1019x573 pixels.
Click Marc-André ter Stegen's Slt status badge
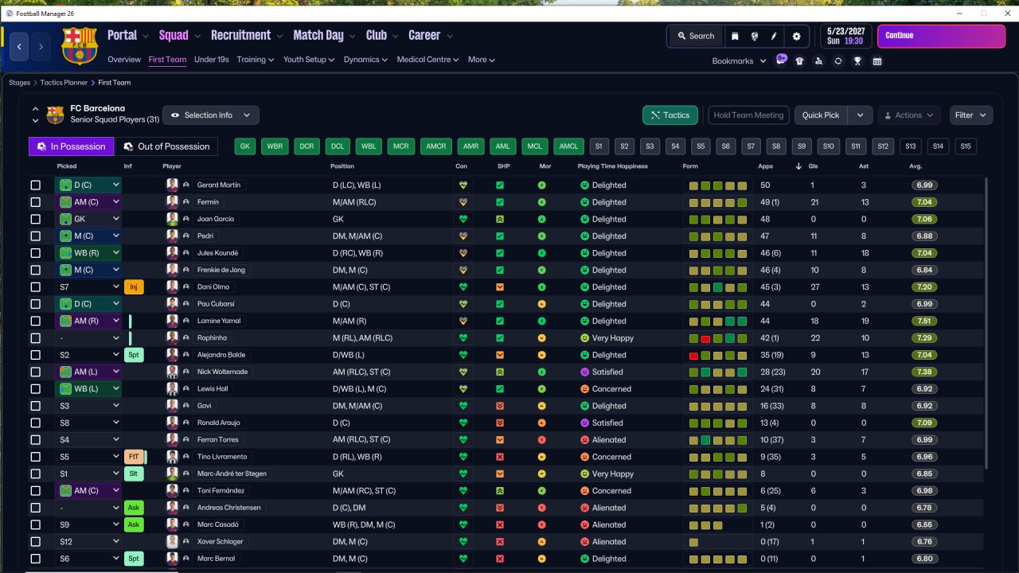click(134, 474)
